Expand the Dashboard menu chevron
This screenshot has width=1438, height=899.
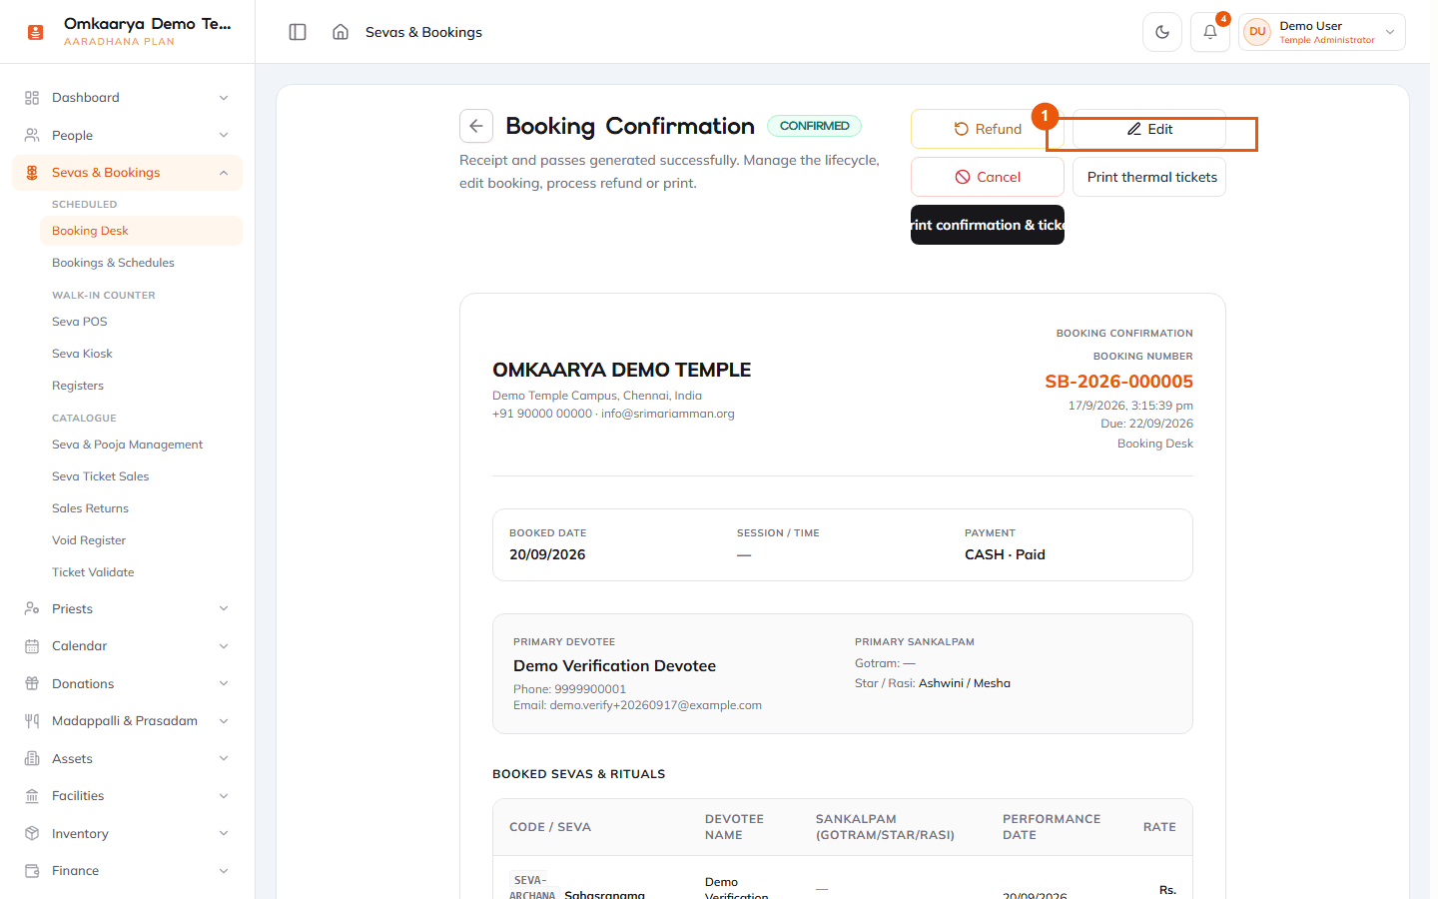click(224, 98)
